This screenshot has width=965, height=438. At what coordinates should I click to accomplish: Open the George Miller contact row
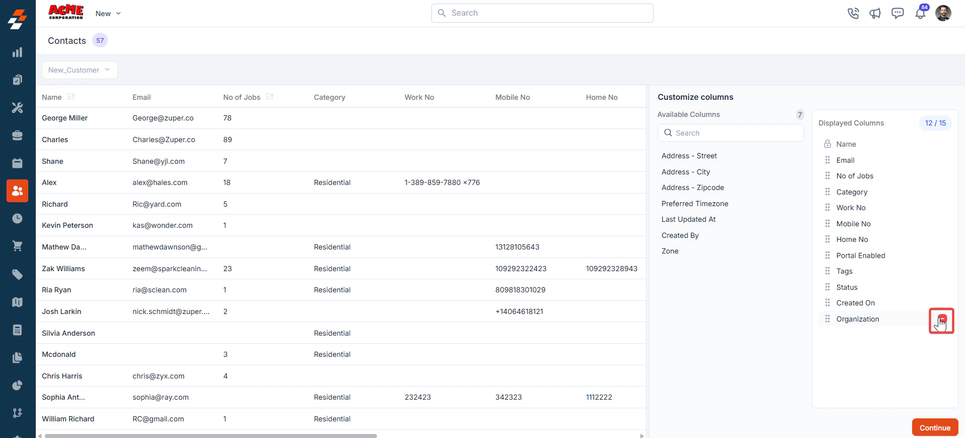coord(341,118)
